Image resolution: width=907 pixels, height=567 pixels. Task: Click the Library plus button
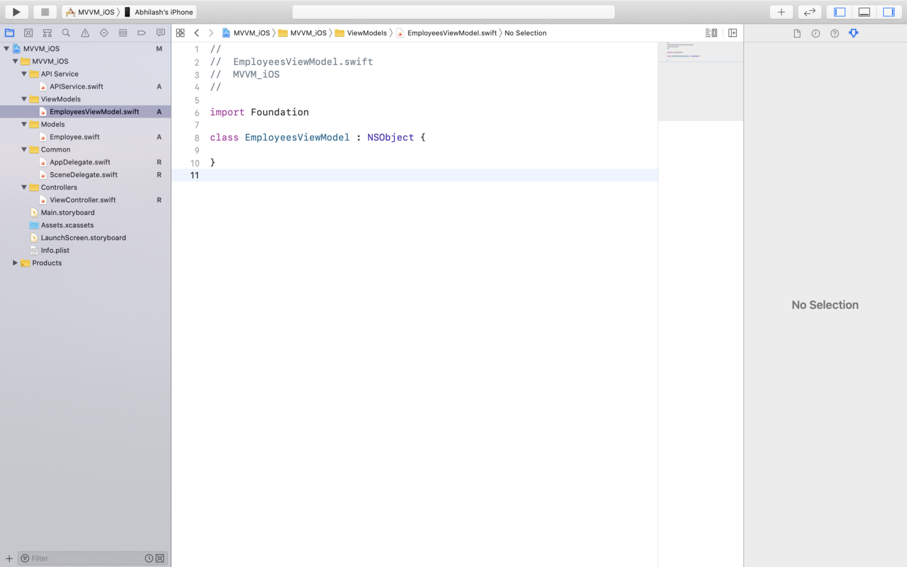click(x=781, y=12)
